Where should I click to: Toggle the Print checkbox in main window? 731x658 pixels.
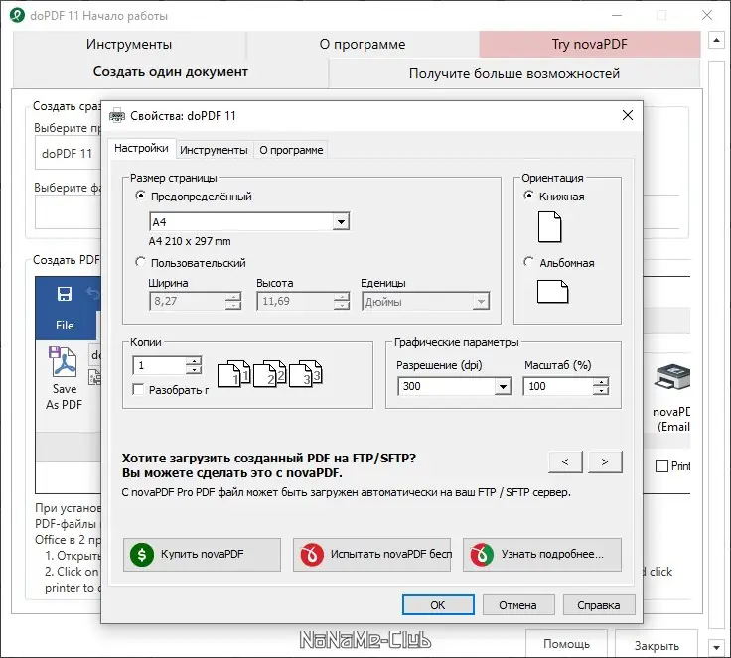pyautogui.click(x=661, y=466)
